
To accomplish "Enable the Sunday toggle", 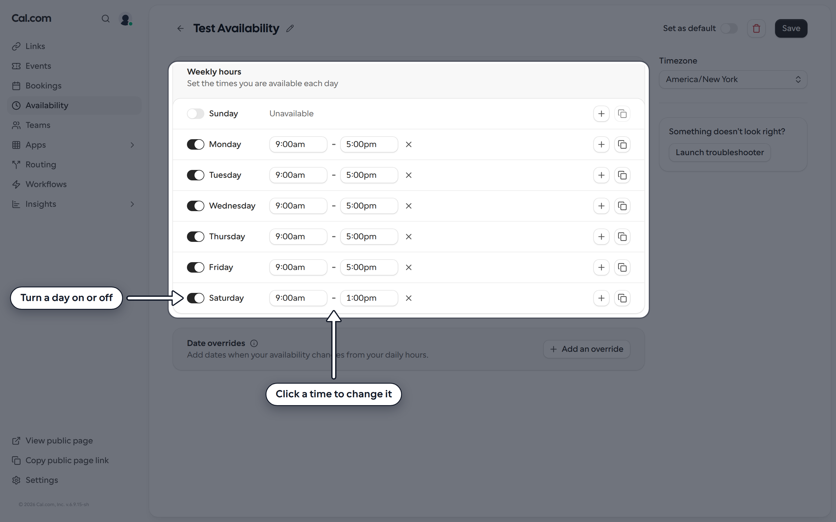I will point(196,114).
